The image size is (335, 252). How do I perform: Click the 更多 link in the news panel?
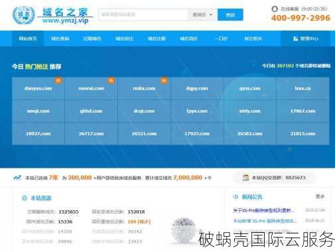(x=320, y=196)
